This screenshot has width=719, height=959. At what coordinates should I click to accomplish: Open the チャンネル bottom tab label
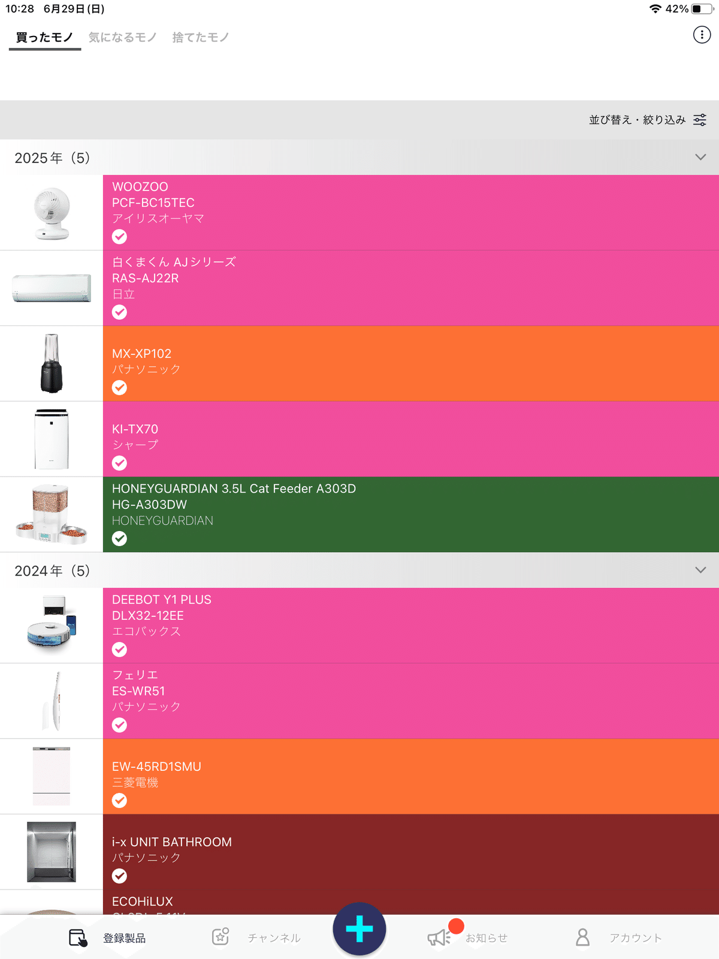click(x=274, y=938)
